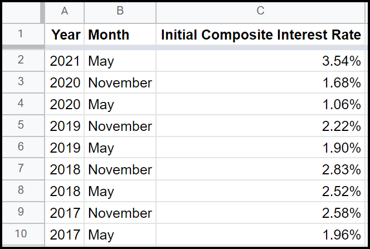The height and width of the screenshot is (249, 370).
Task: Click the Month header cell
Action: point(120,35)
